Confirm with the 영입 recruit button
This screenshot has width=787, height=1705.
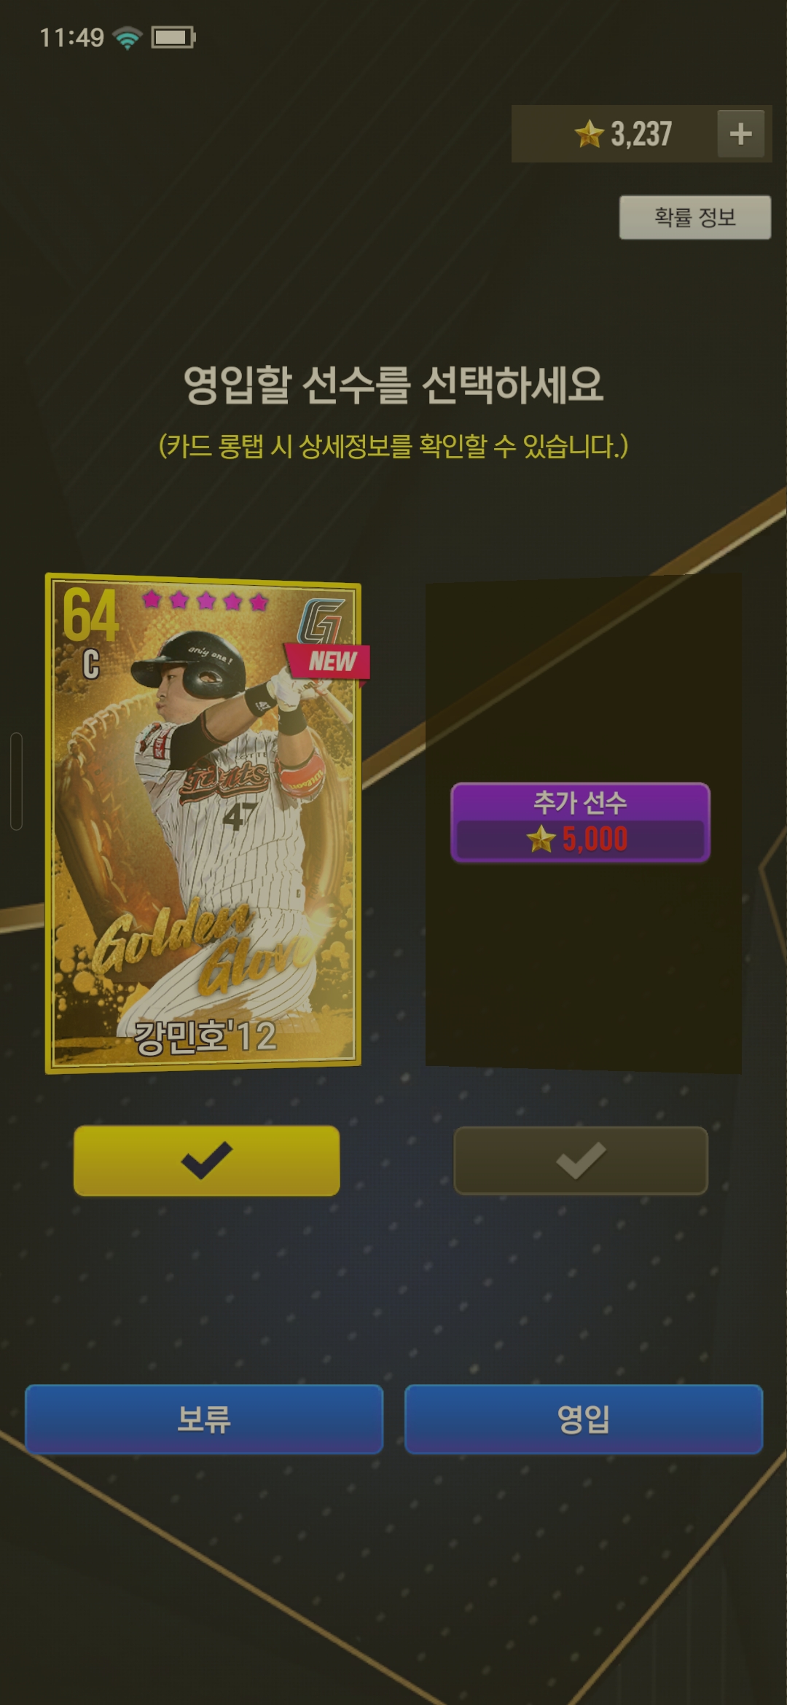coord(584,1419)
